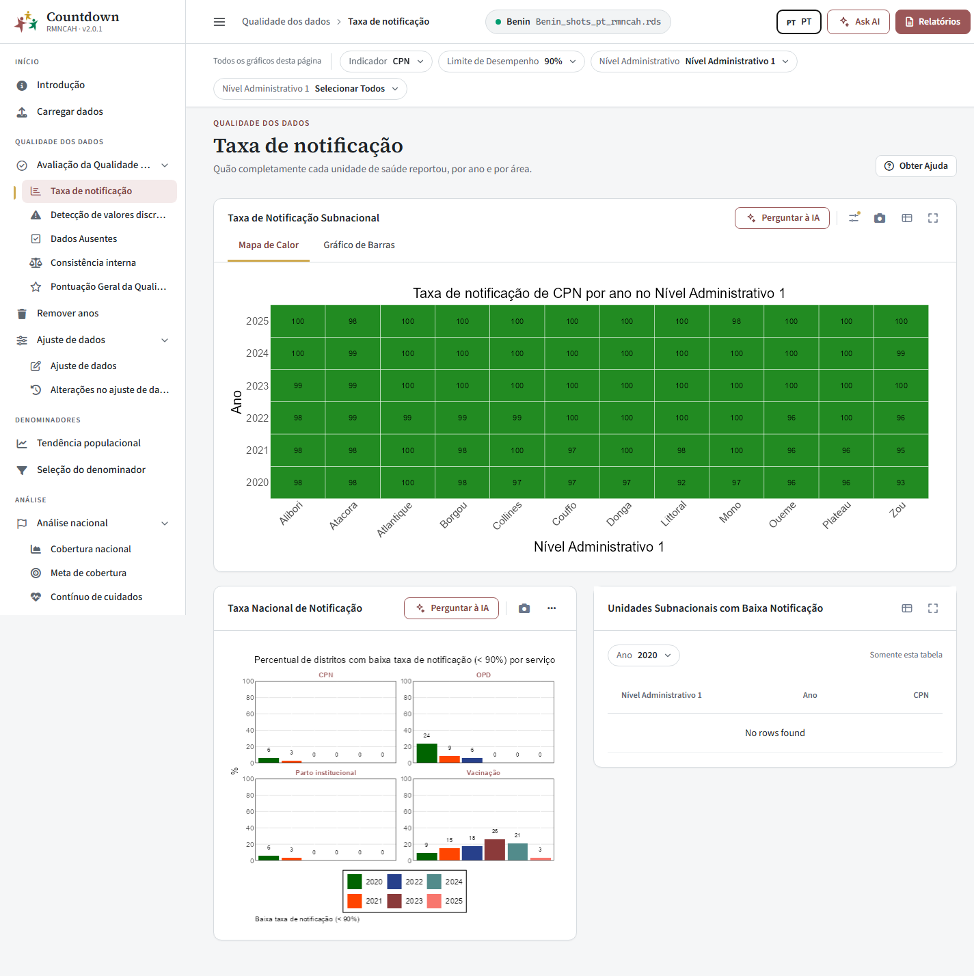Open Selecionar Todos filter dropdown
The width and height of the screenshot is (974, 976).
tap(310, 89)
